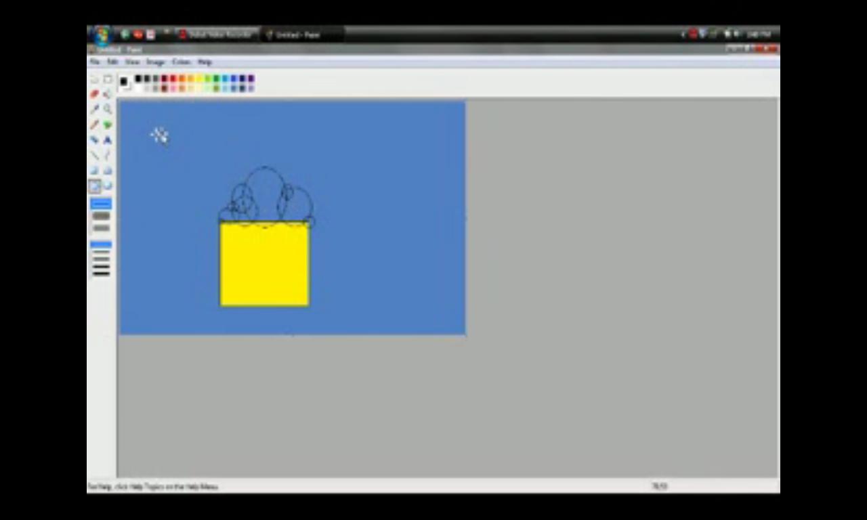Viewport: 867px width, 520px height.
Task: Select the rectangular Select tool
Action: point(108,79)
